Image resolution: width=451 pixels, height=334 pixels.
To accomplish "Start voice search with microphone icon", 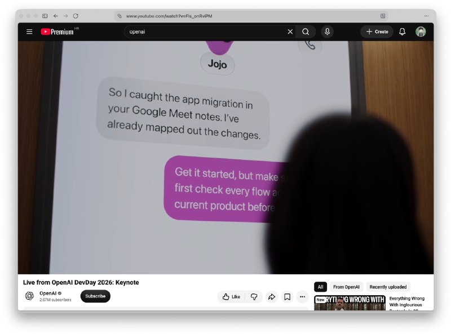I will tap(328, 32).
